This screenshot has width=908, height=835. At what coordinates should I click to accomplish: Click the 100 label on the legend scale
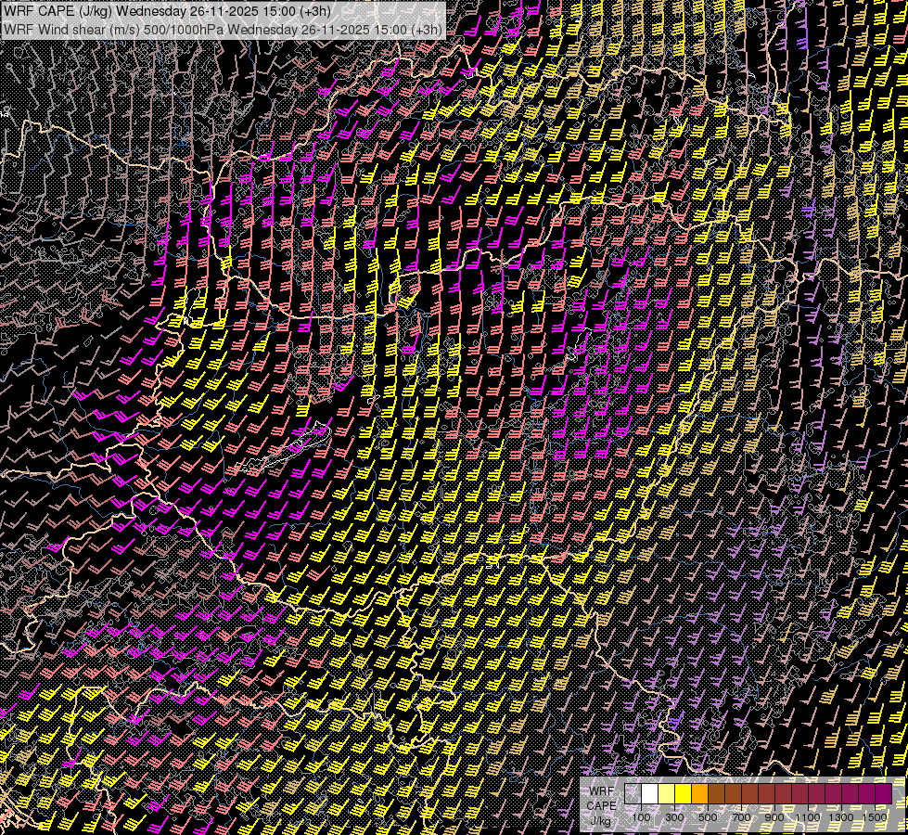point(641,817)
